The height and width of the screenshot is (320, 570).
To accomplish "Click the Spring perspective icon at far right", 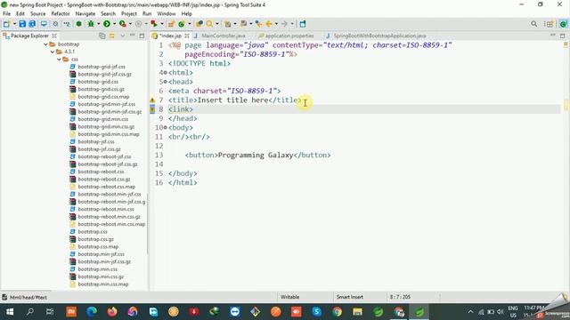I will pos(563,24).
